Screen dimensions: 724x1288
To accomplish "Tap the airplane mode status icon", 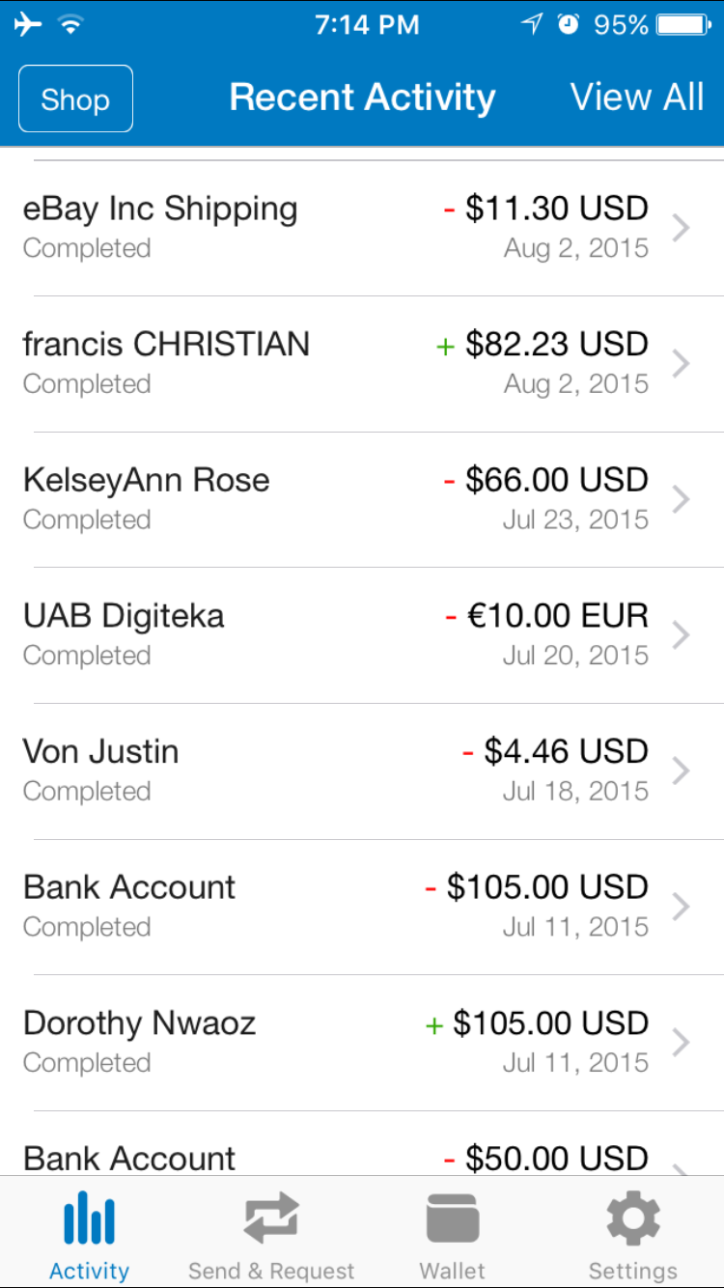I will [x=28, y=24].
